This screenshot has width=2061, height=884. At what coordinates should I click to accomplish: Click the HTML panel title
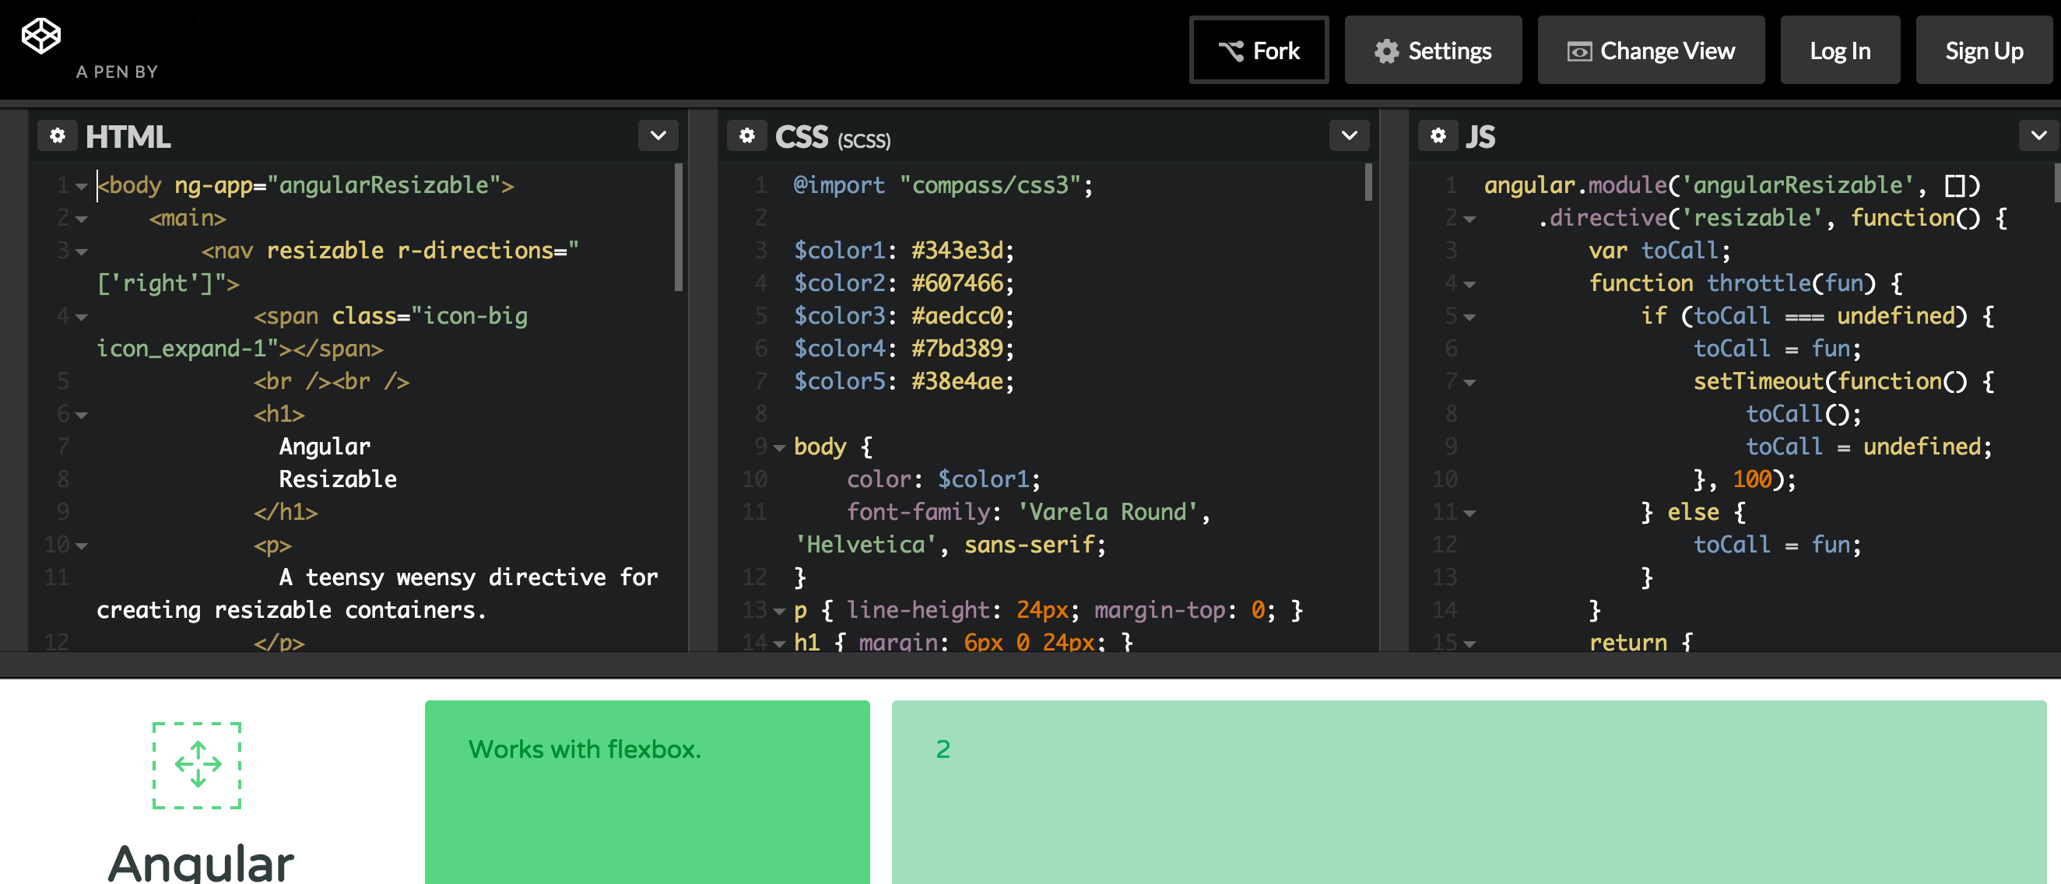click(128, 137)
